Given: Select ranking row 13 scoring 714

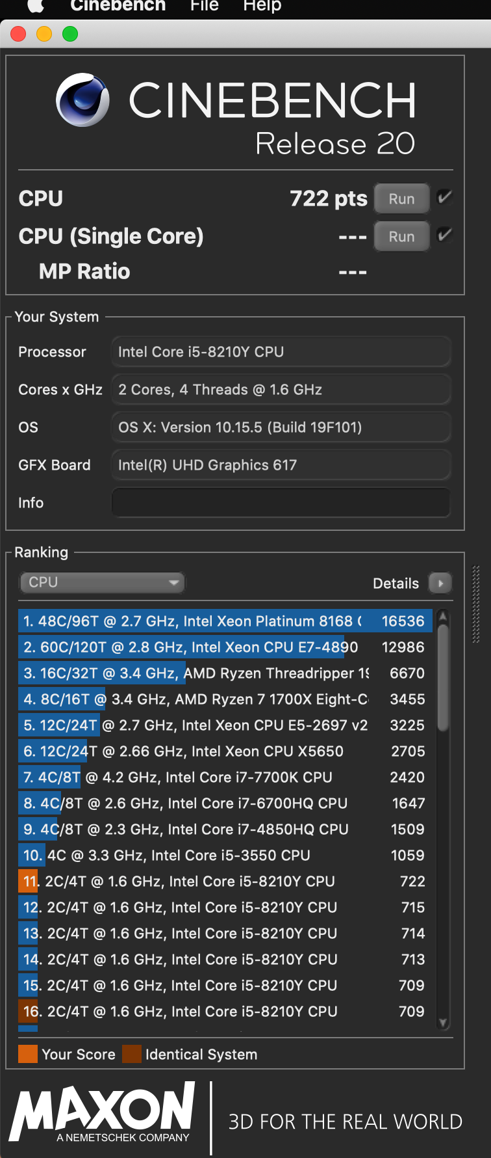Looking at the screenshot, I should (x=225, y=934).
